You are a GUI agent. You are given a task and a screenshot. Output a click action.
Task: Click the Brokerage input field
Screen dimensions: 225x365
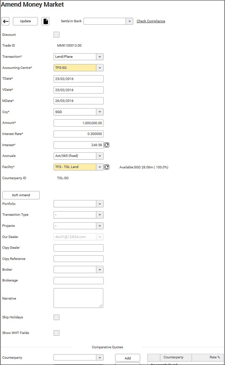coord(79,281)
